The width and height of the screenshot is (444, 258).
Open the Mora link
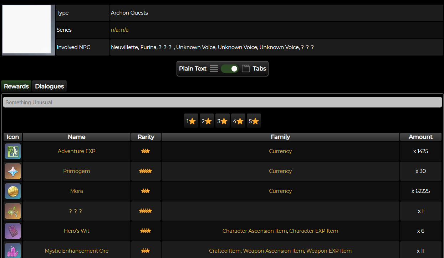pyautogui.click(x=77, y=191)
